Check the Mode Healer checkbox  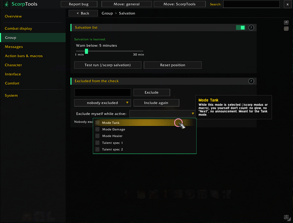[x=97, y=136]
